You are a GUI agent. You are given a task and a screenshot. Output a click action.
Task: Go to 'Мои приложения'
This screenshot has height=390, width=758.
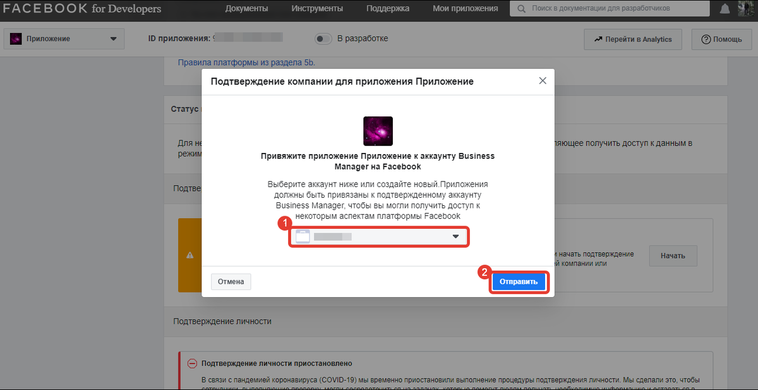point(465,9)
